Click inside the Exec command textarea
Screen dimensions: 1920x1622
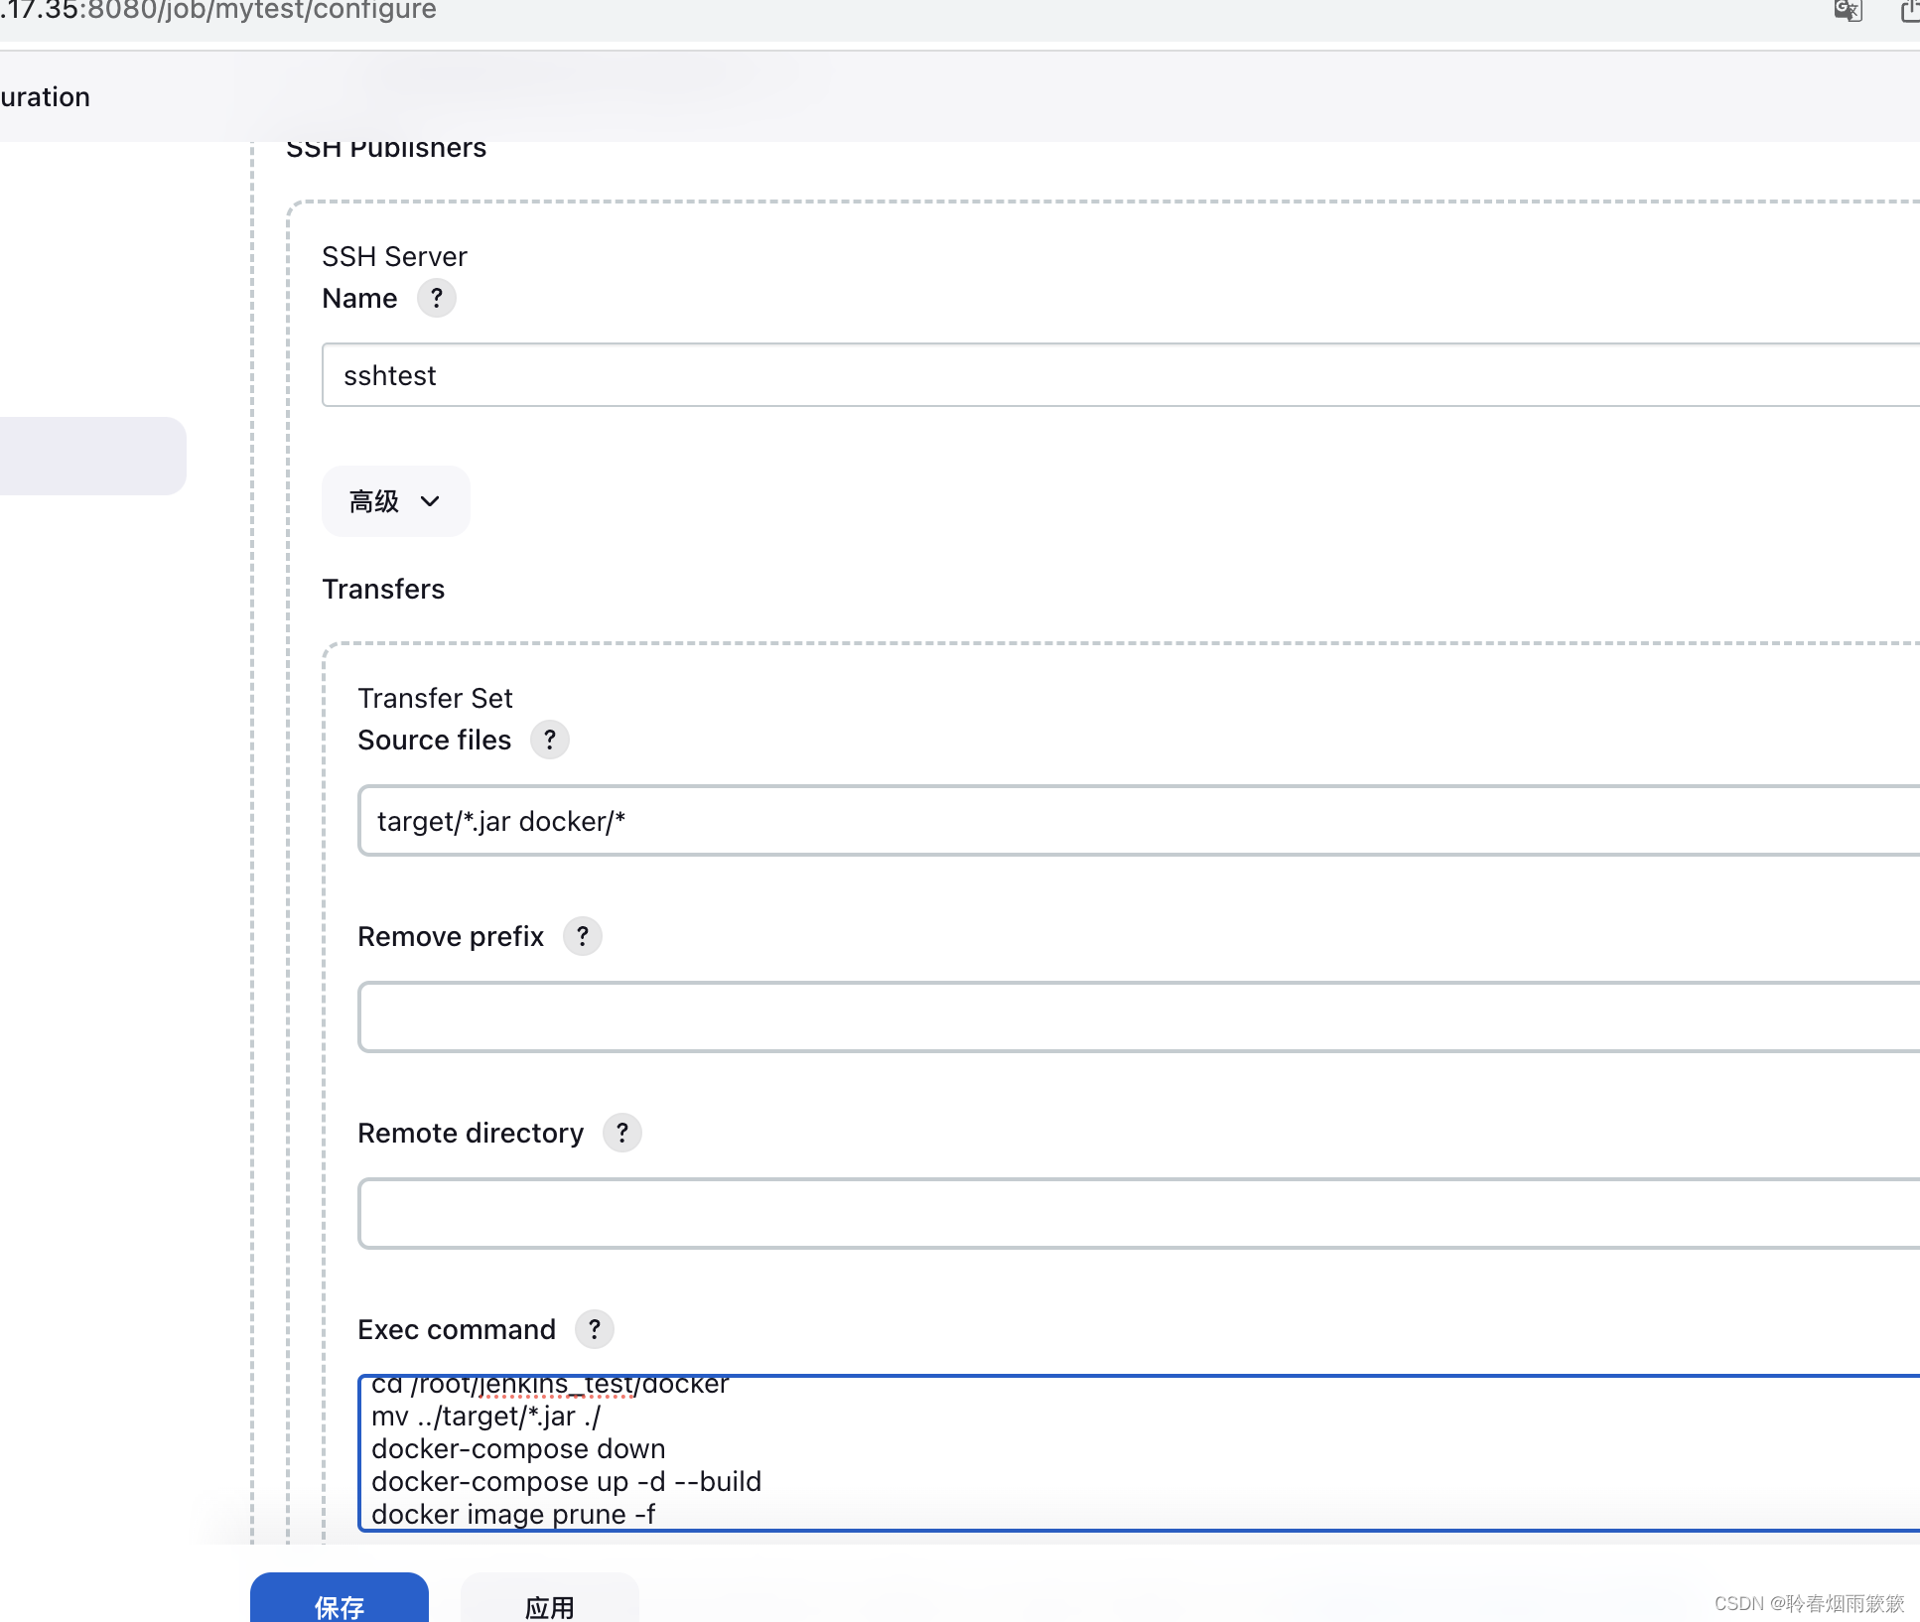point(1139,1454)
